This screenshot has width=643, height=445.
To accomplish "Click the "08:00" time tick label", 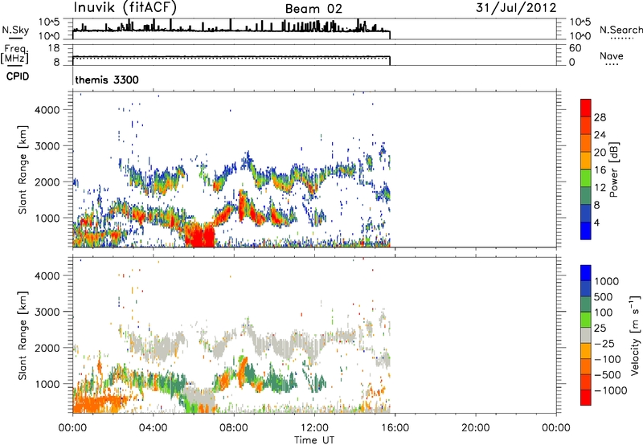I will click(x=234, y=428).
